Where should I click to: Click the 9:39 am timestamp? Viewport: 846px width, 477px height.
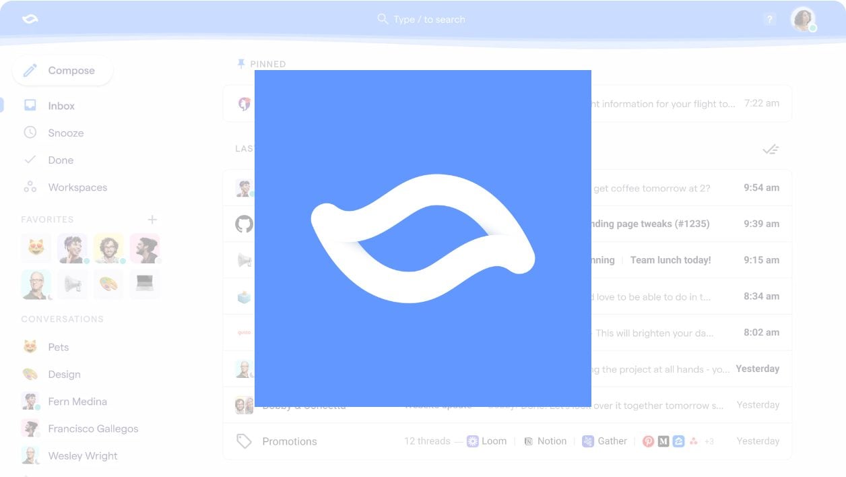762,224
